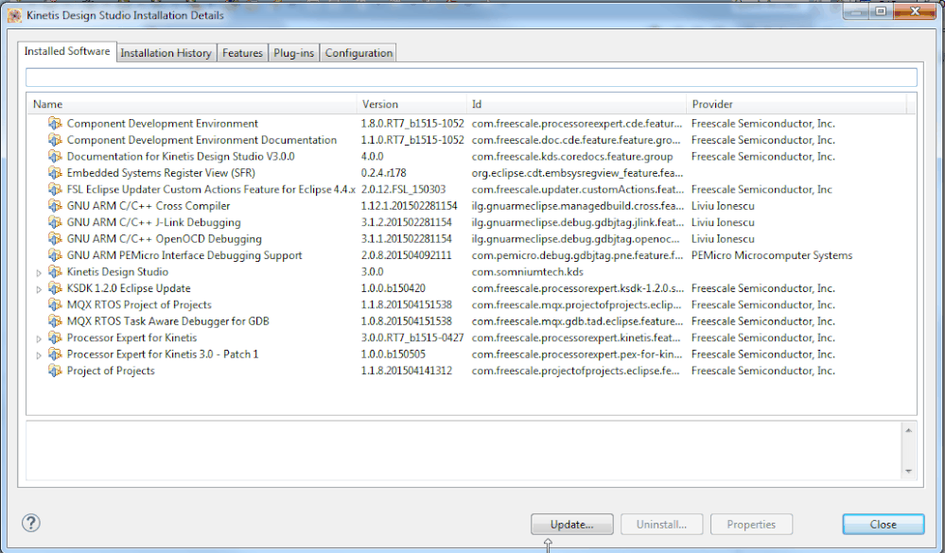Click the Kinetis Design Studio 3.0.0 feature icon
The height and width of the screenshot is (553, 945).
point(55,271)
